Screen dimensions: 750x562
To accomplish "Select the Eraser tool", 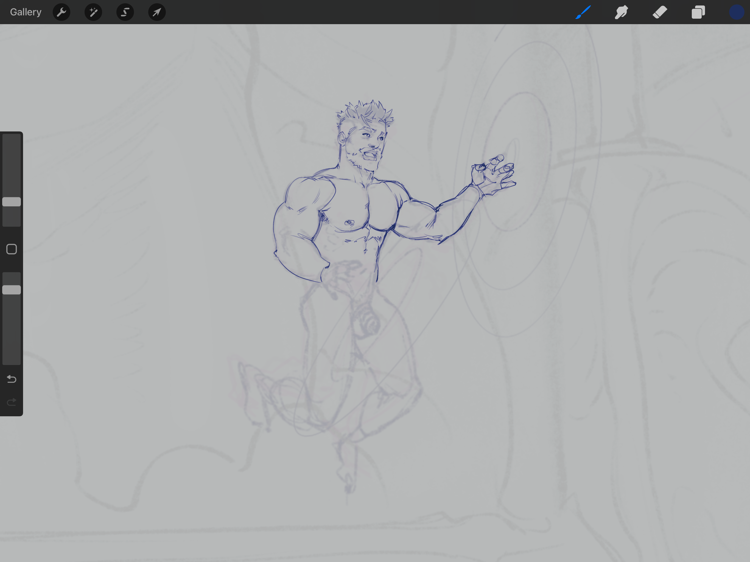I will point(660,12).
